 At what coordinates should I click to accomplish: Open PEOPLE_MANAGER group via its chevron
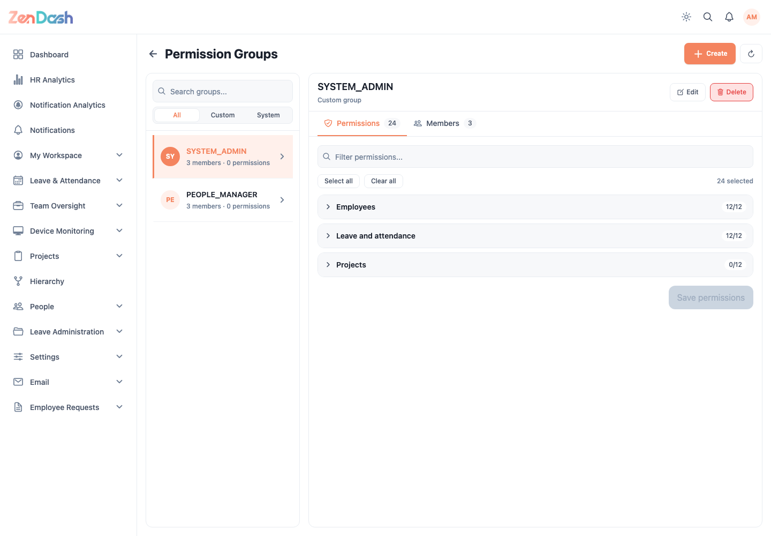pos(282,200)
